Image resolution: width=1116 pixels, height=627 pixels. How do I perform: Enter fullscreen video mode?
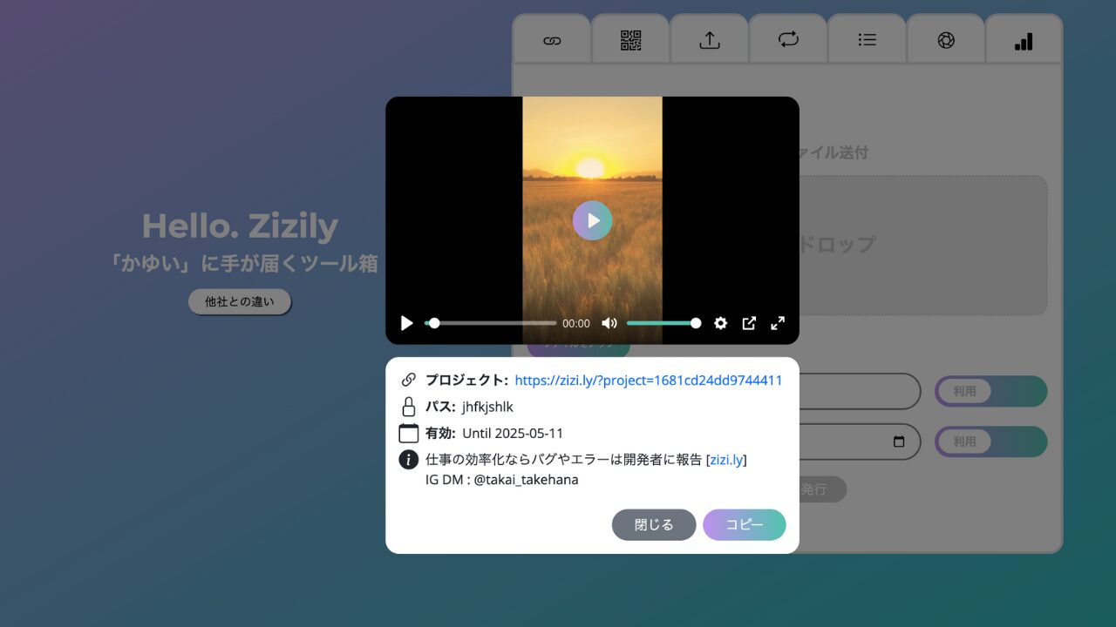[x=778, y=323]
